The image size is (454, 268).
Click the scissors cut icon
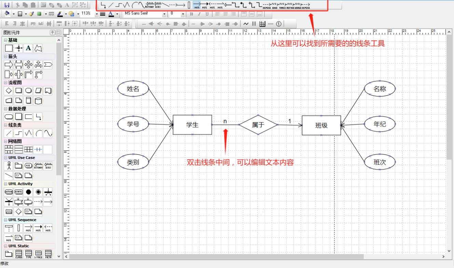(17, 5)
